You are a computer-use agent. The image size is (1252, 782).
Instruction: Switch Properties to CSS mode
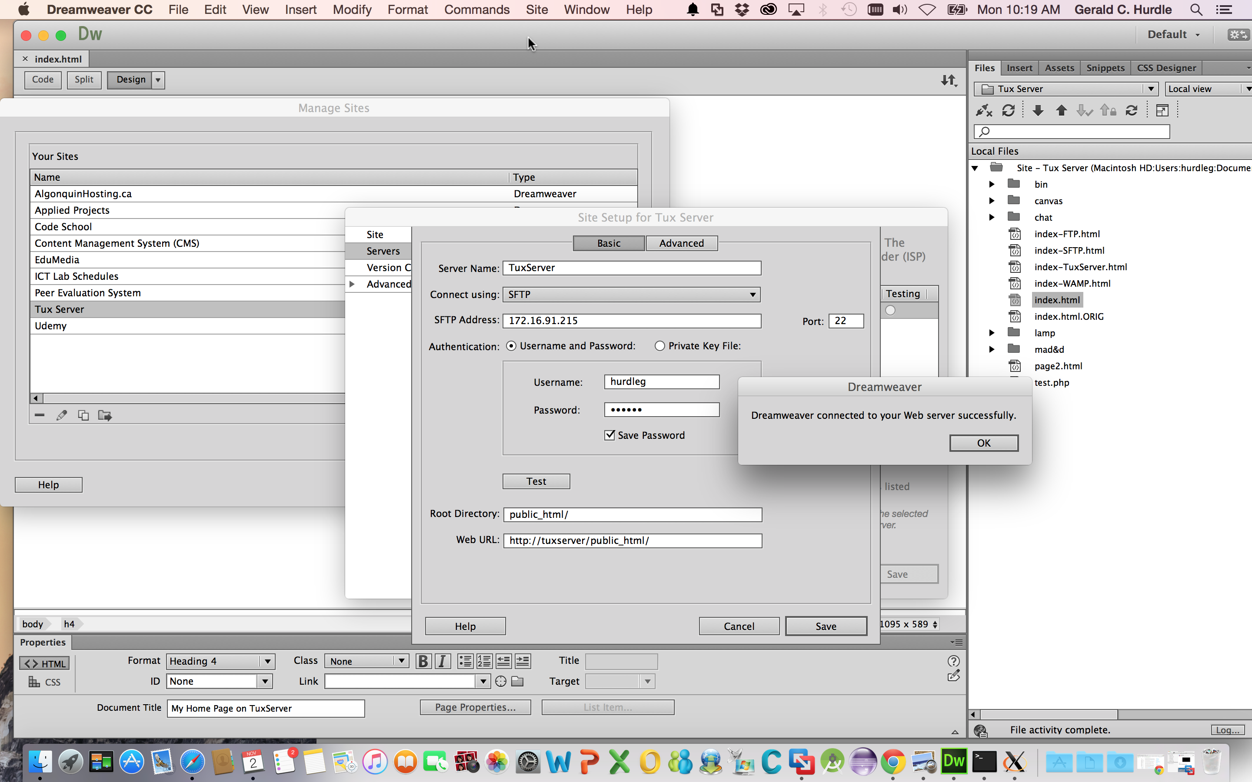(44, 682)
